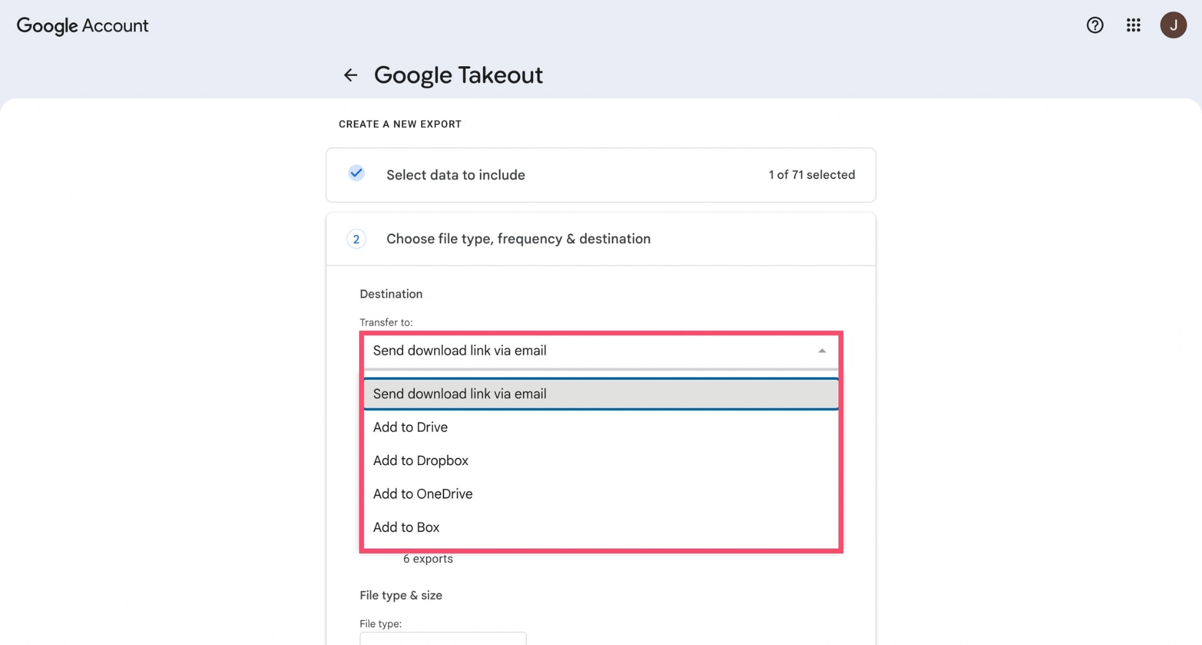Select Add to OneDrive from the list

click(x=422, y=493)
